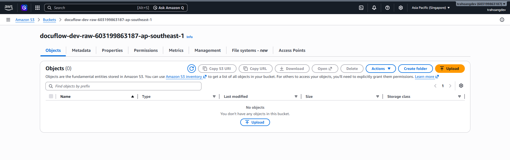The height and width of the screenshot is (160, 510).
Task: Follow the Amazon S3 breadcrumb link
Action: 25,20
